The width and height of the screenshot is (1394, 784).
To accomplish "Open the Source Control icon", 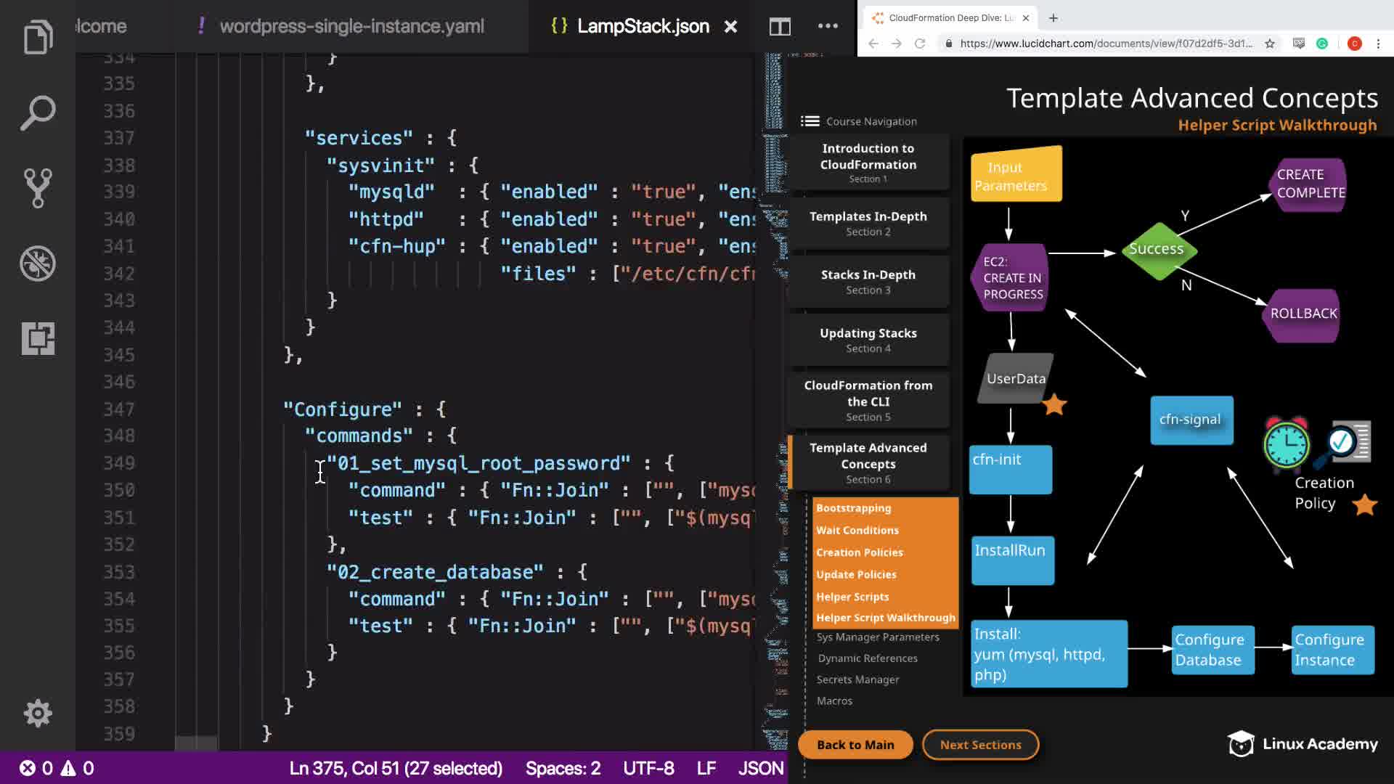I will tap(38, 188).
